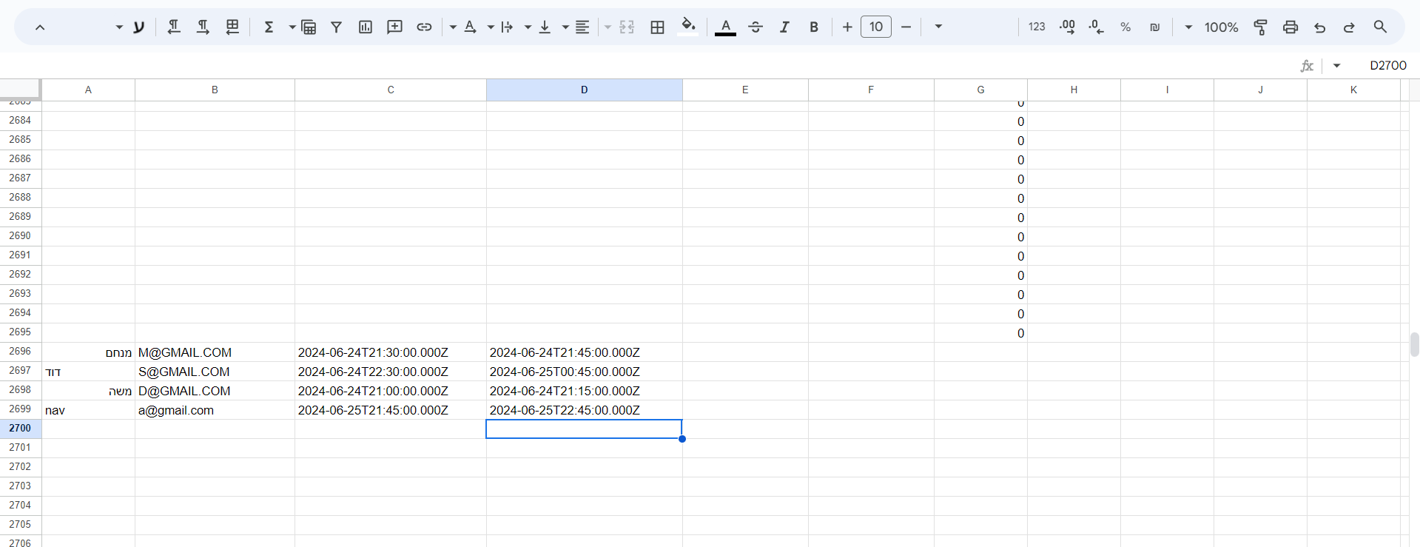Image resolution: width=1420 pixels, height=547 pixels.
Task: Open the search menus magnifier tool
Action: [1380, 27]
